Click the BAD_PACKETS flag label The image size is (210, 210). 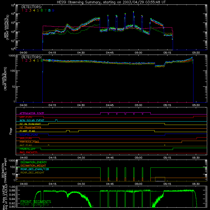coord(29,153)
